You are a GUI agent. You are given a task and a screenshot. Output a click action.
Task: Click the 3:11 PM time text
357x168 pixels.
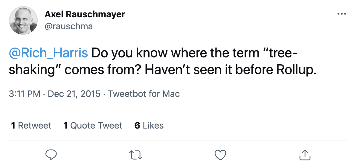(25, 94)
